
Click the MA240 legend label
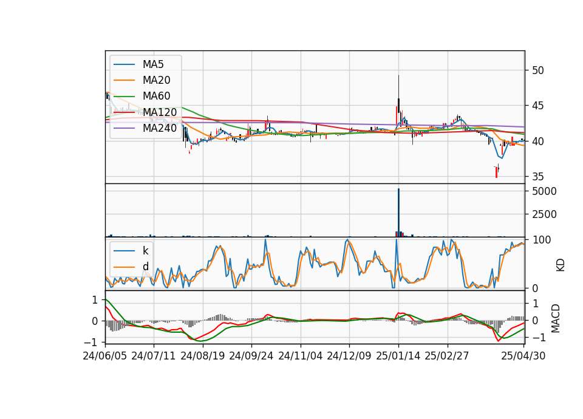tap(160, 128)
